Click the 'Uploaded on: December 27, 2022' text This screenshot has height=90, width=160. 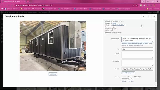(114, 21)
